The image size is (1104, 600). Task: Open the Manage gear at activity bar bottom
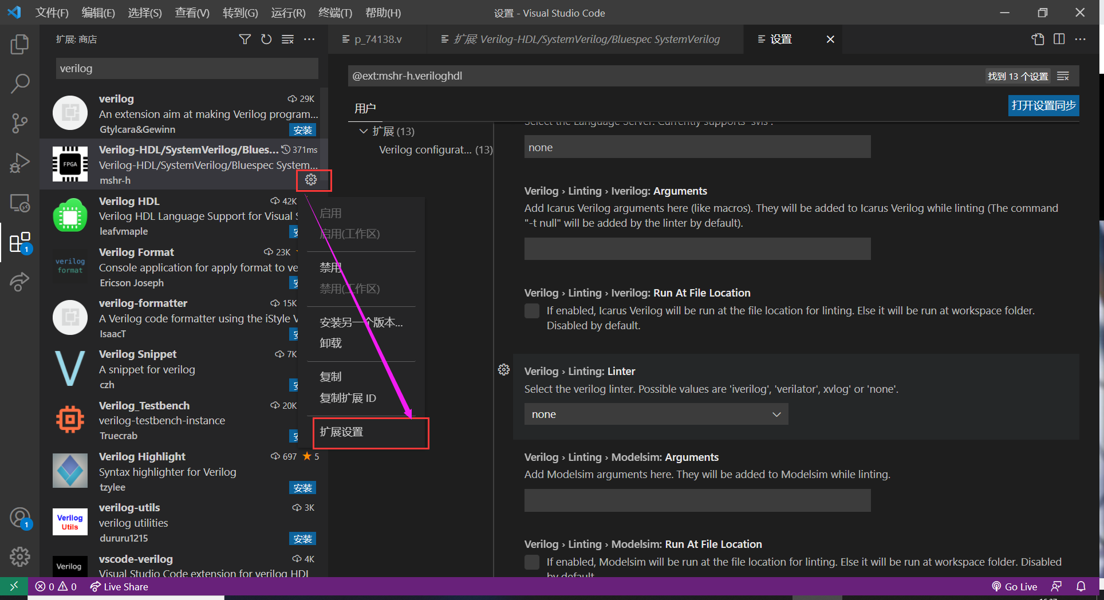pos(19,556)
